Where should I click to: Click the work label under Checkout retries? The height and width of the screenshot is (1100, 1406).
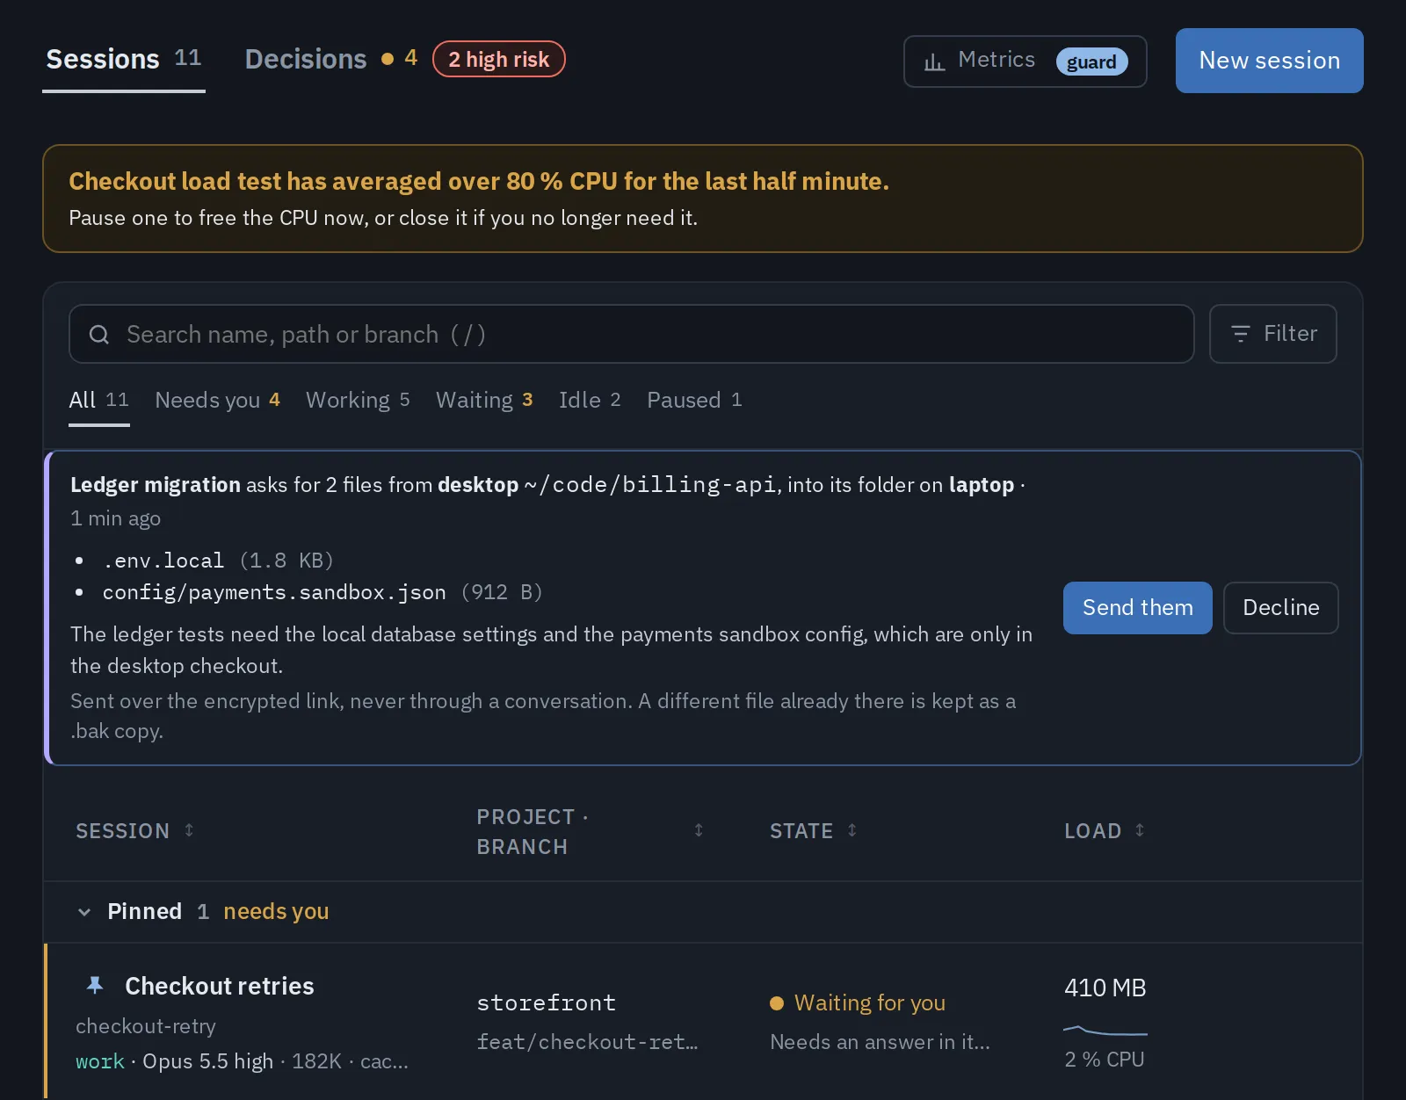[100, 1061]
